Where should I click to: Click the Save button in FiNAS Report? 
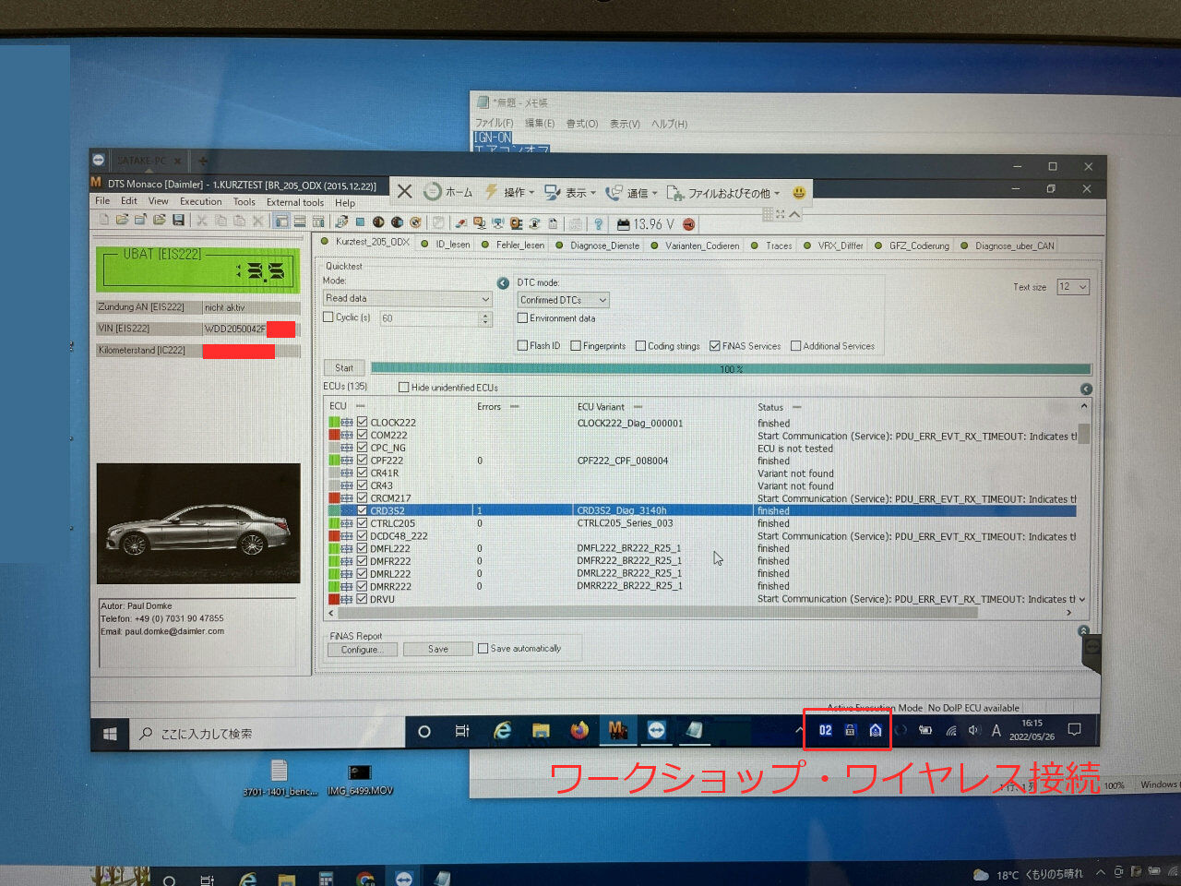pos(438,650)
